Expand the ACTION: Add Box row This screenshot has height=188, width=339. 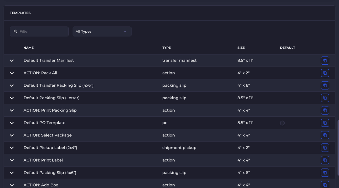(12, 185)
